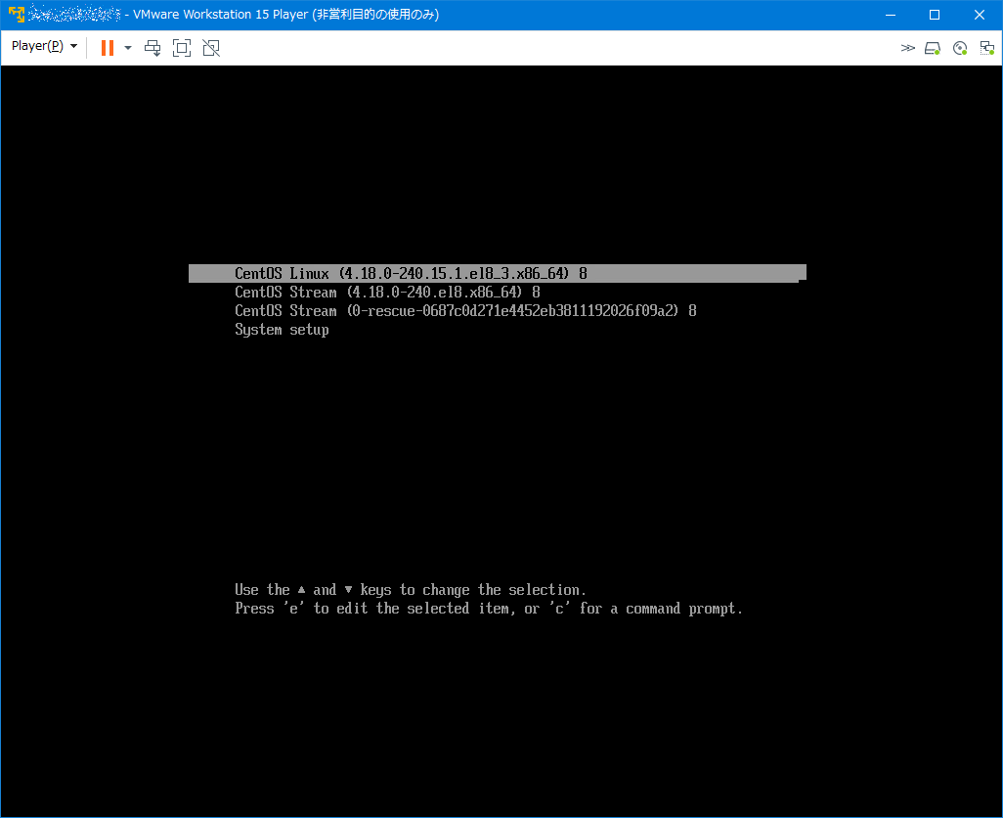The image size is (1003, 818).
Task: Send Ctrl+Alt+Del to the virtual machine
Action: pyautogui.click(x=153, y=48)
